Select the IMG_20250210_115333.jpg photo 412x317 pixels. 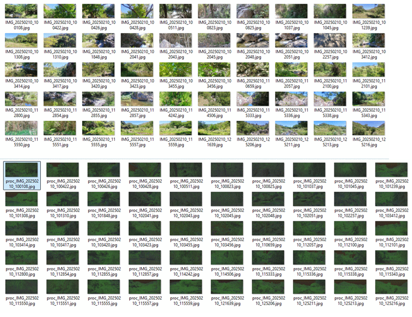[253, 99]
